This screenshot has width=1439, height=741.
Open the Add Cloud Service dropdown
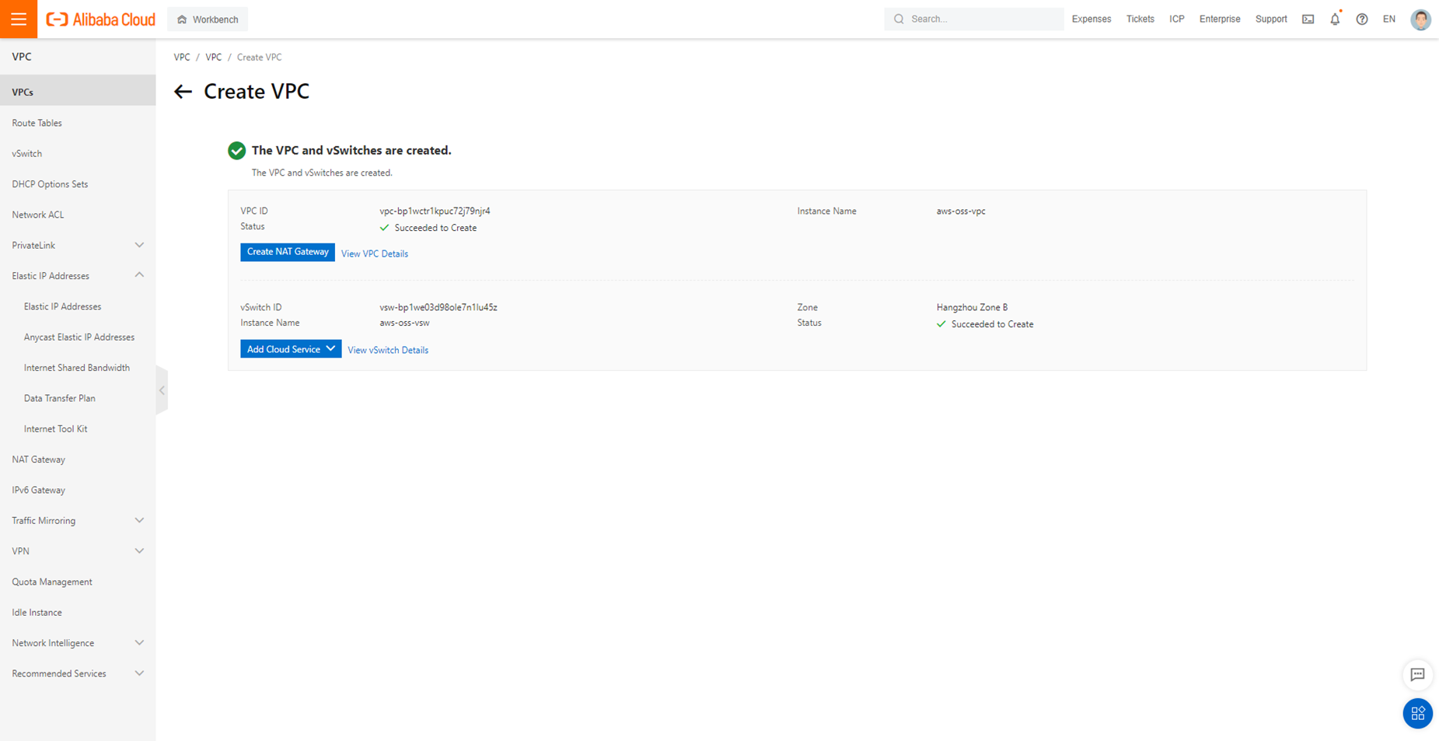291,349
